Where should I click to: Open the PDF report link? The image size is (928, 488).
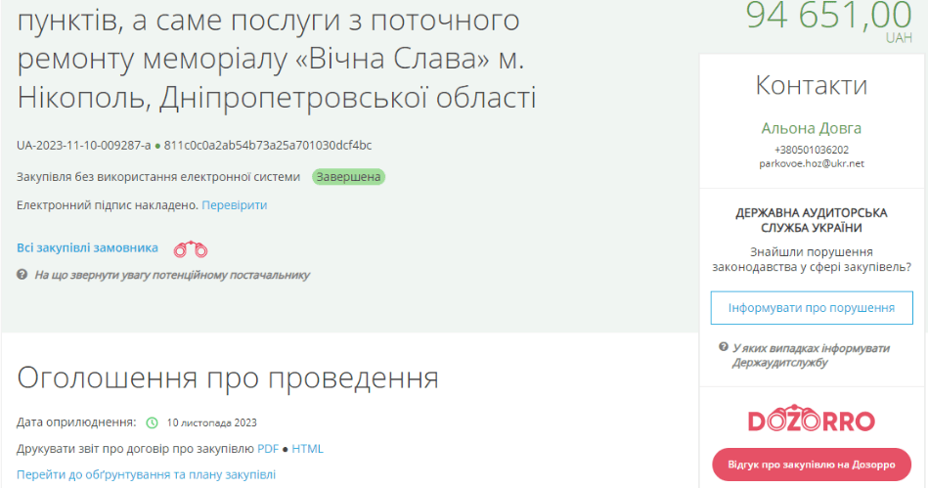click(x=268, y=449)
